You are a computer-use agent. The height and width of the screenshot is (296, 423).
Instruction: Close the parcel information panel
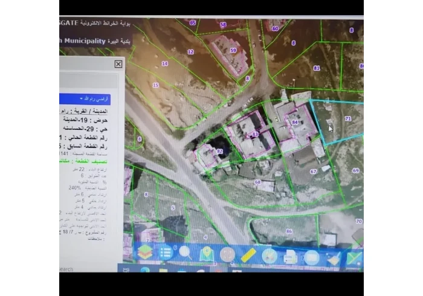[118, 63]
